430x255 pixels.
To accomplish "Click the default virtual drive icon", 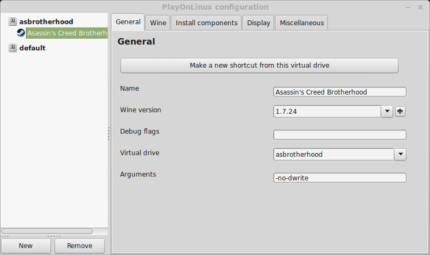I will [x=13, y=48].
